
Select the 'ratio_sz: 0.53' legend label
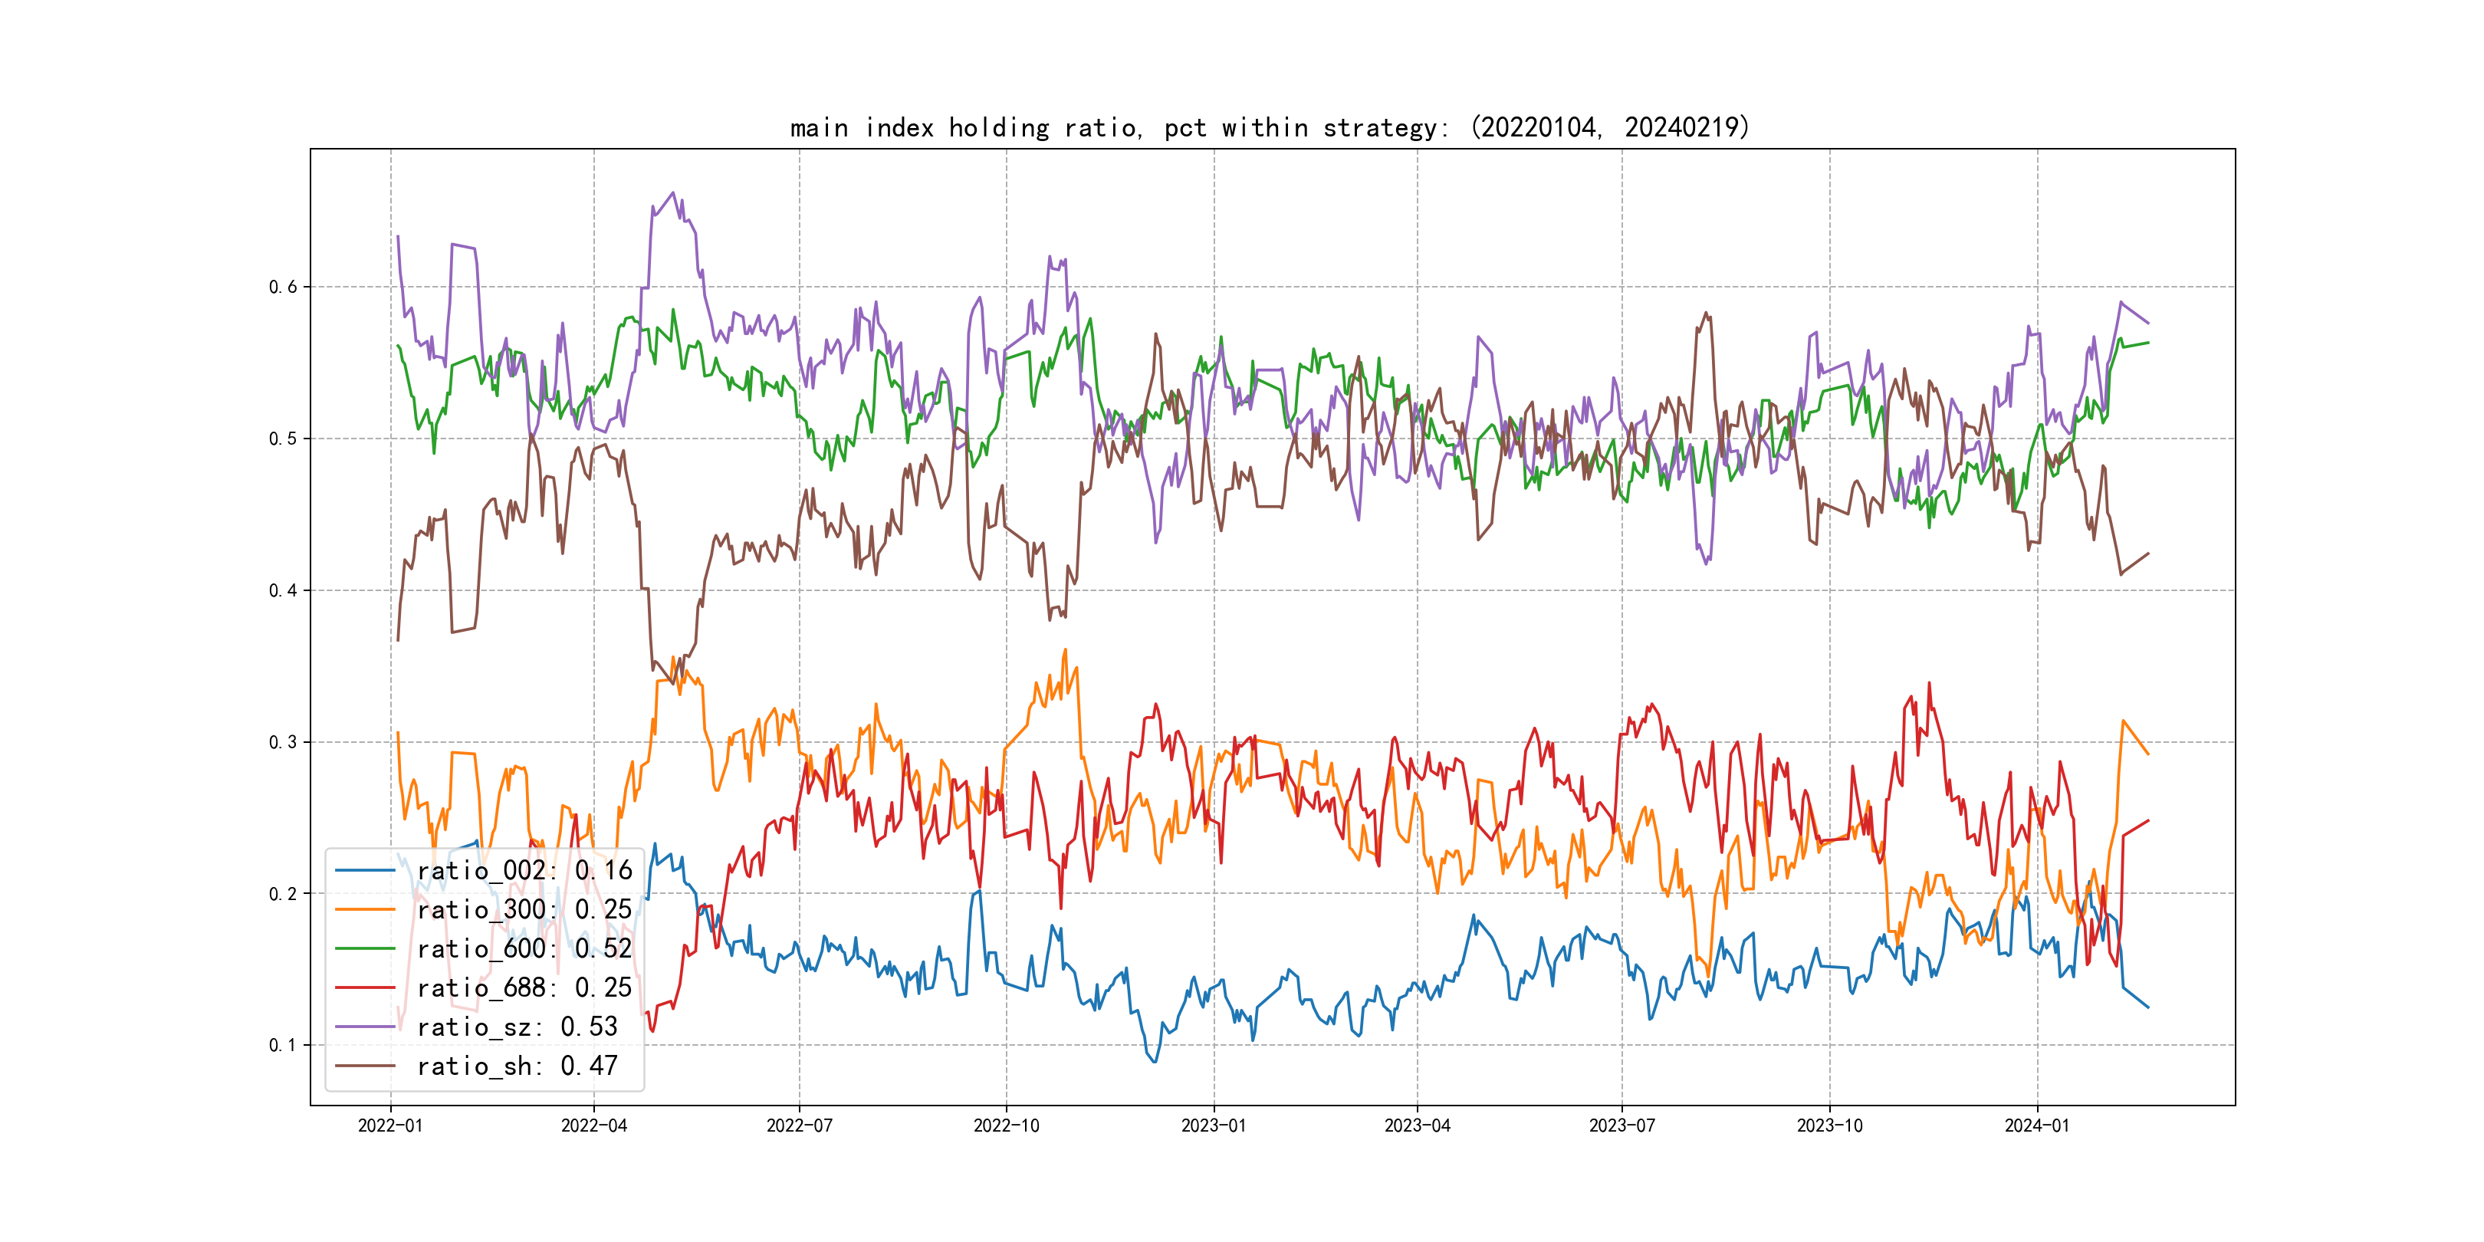tap(517, 1027)
